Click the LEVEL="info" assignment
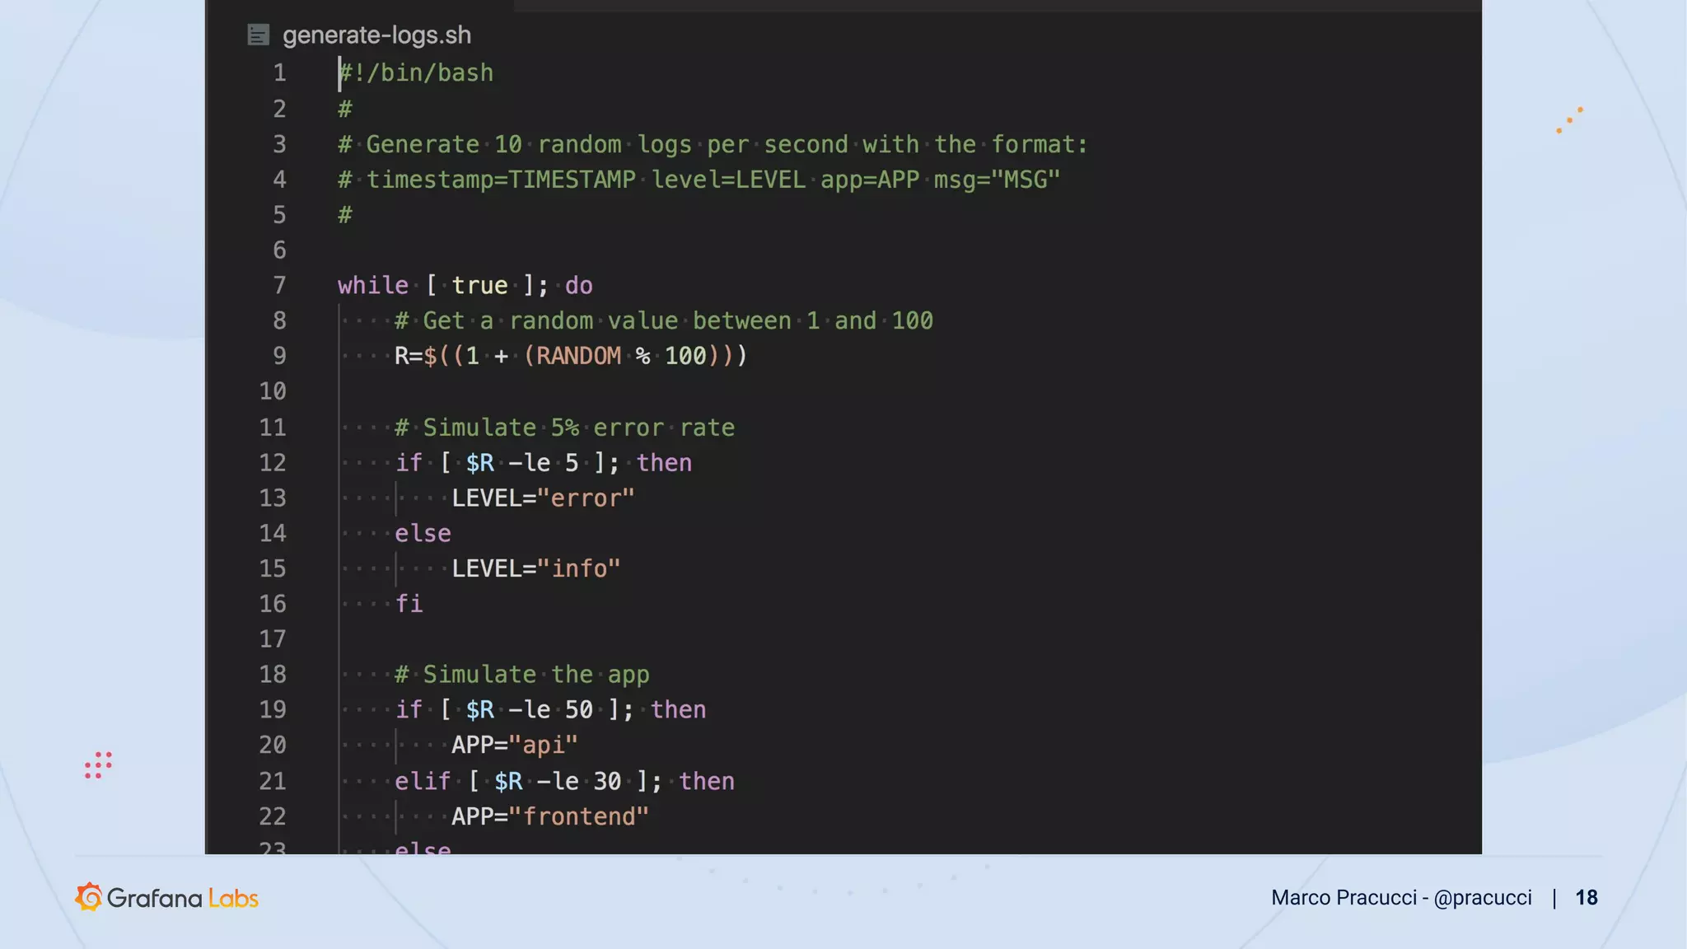Screen dimensions: 1687x949 click(535, 568)
